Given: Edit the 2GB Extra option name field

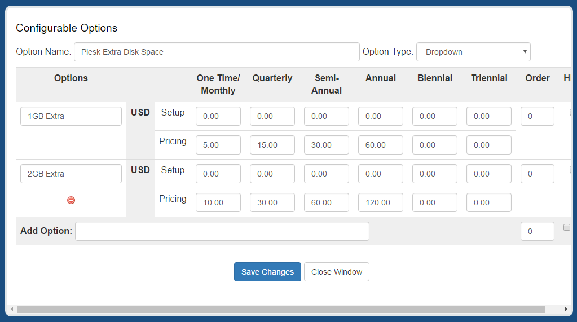Looking at the screenshot, I should click(71, 174).
